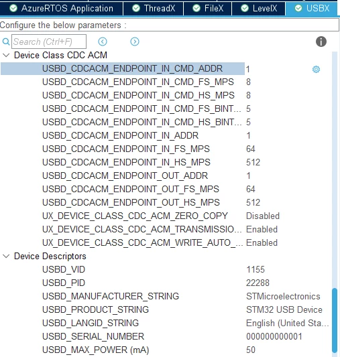340x357 pixels.
Task: Go to previous search result arrow
Action: (103, 42)
